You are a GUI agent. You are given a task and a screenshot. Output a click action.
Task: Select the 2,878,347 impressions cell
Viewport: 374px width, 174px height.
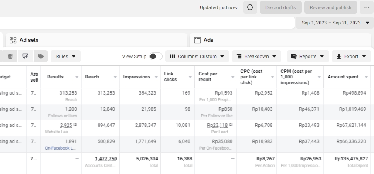(140, 128)
